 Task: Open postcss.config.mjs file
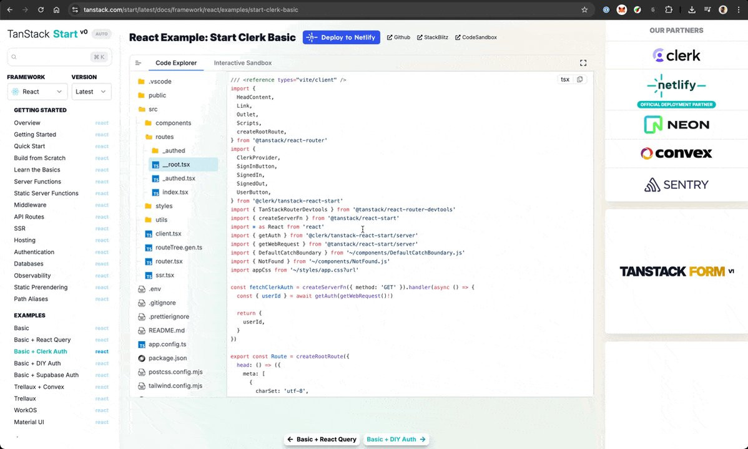coord(170,372)
